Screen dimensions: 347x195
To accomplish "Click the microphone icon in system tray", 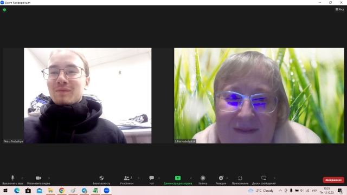I will 291,190.
